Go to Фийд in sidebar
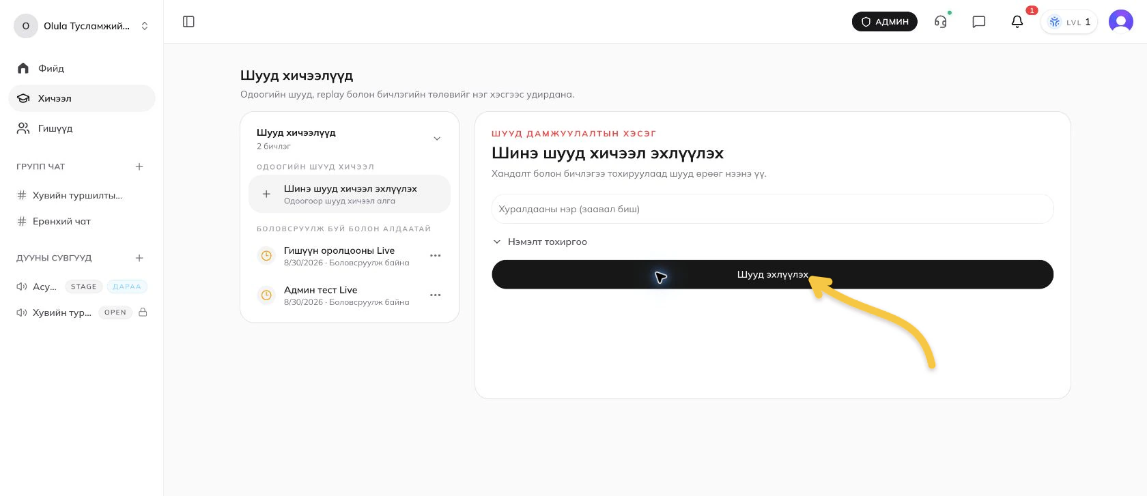The height and width of the screenshot is (496, 1147). coord(82,68)
